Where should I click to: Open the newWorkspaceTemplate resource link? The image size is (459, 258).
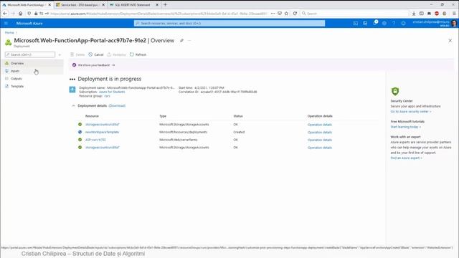[x=102, y=132]
